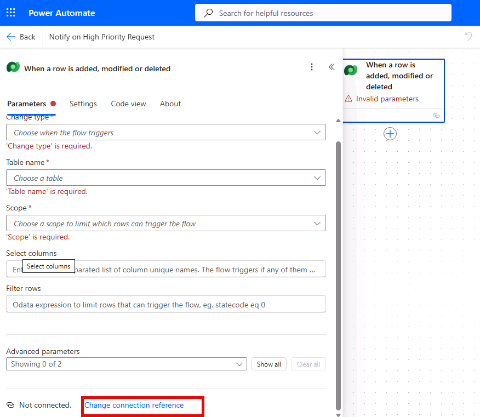480x417 pixels.
Task: Collapse the parameters pane with the double-chevron
Action: pyautogui.click(x=332, y=66)
